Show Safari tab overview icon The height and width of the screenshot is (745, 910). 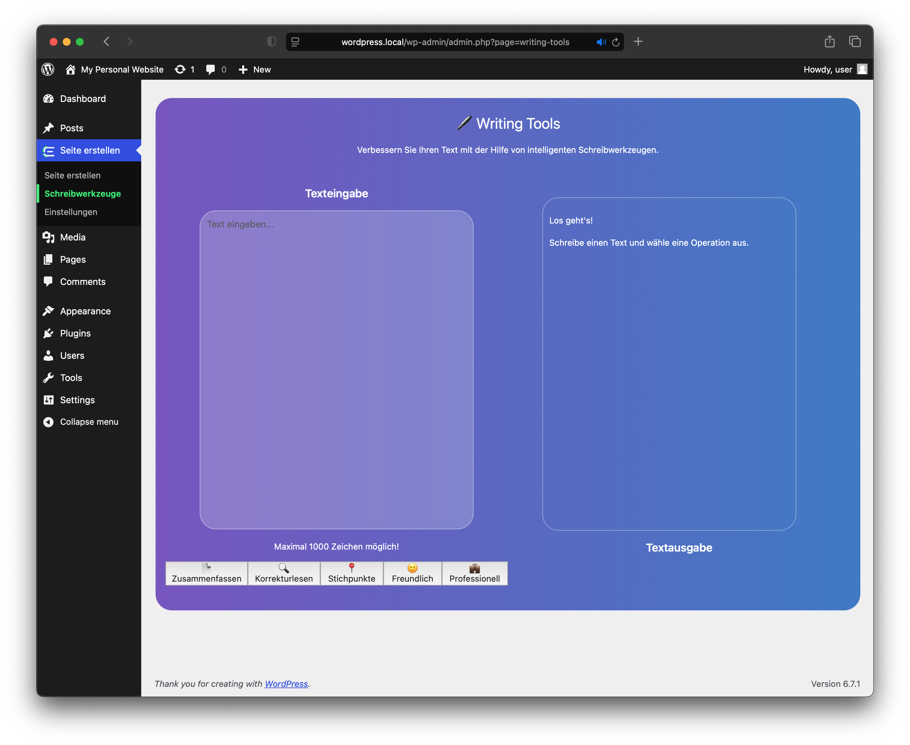855,41
